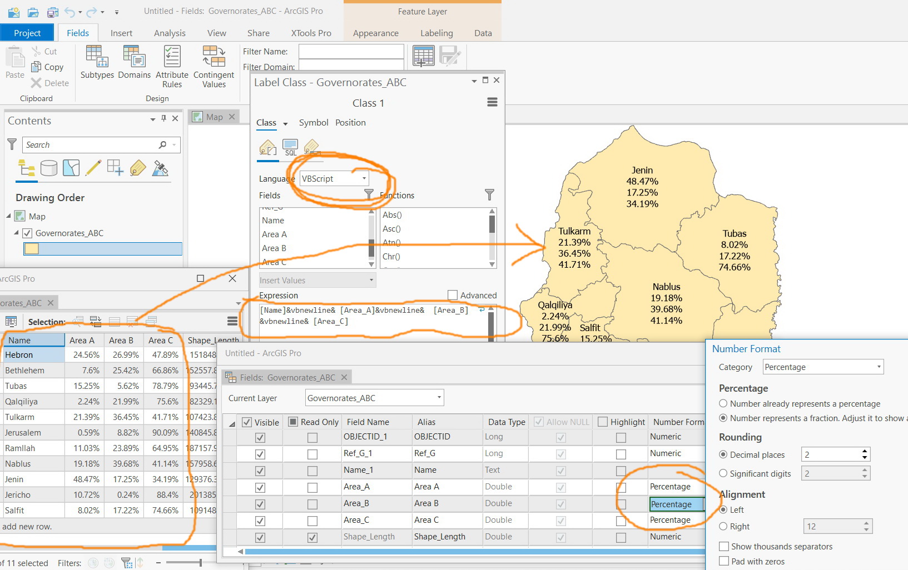This screenshot has width=908, height=570.
Task: Open Number Format Category dropdown
Action: 823,367
